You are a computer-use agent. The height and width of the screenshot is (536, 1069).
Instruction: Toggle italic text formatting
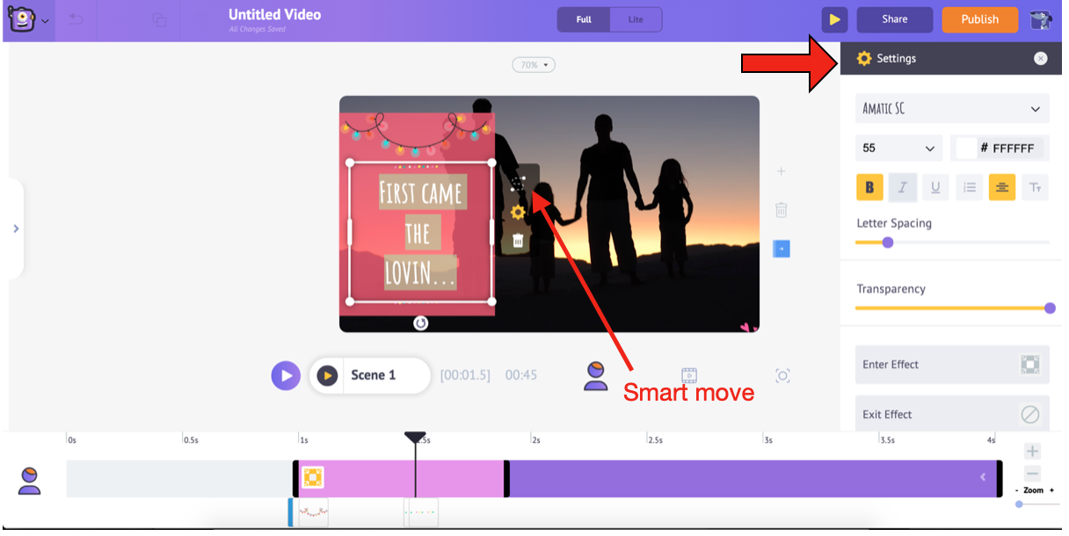click(902, 187)
